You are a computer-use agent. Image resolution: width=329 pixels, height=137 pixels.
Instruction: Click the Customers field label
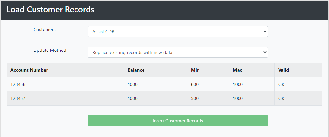(x=45, y=30)
